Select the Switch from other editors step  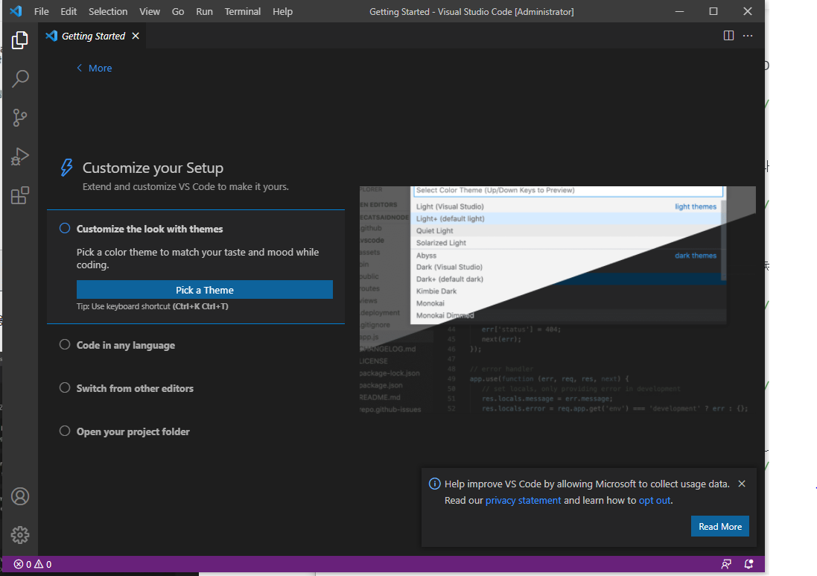(135, 388)
